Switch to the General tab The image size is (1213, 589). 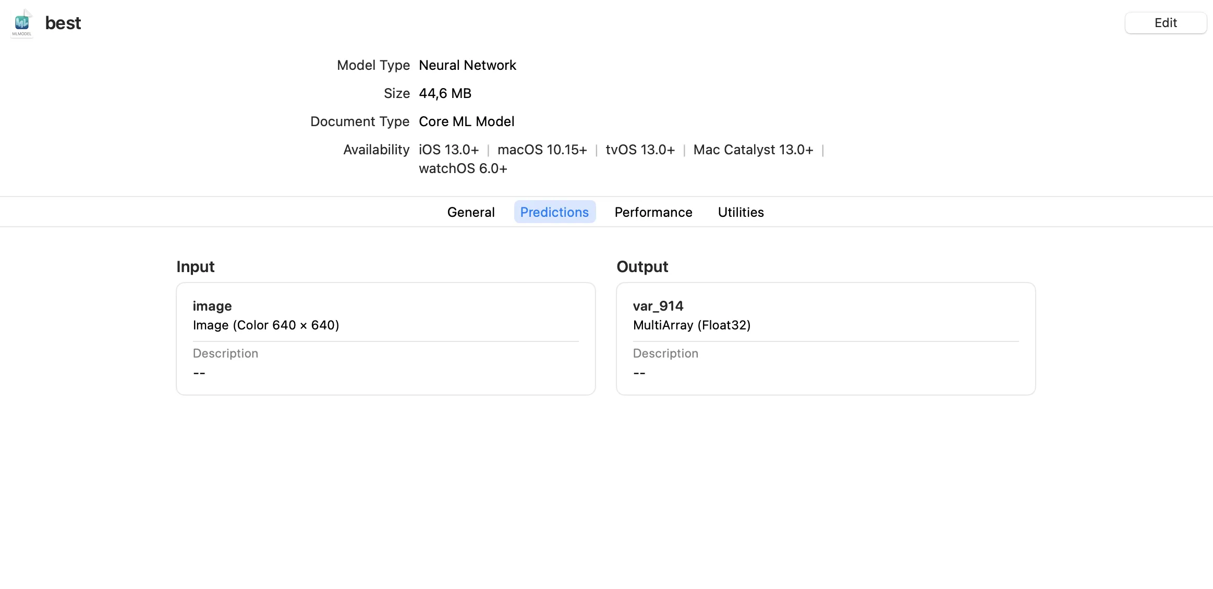(470, 212)
